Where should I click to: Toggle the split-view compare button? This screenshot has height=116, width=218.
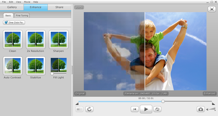(x=79, y=109)
